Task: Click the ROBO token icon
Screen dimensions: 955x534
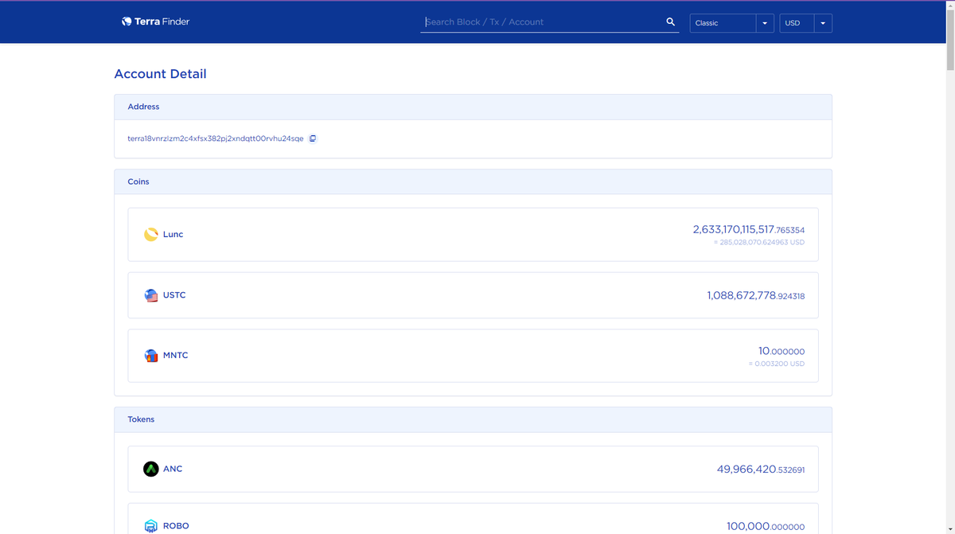Action: [x=150, y=526]
